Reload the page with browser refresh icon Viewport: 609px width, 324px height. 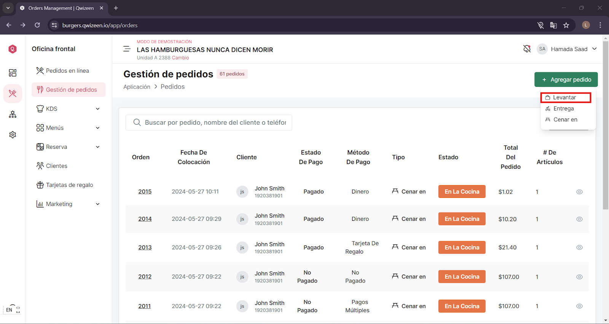(37, 25)
